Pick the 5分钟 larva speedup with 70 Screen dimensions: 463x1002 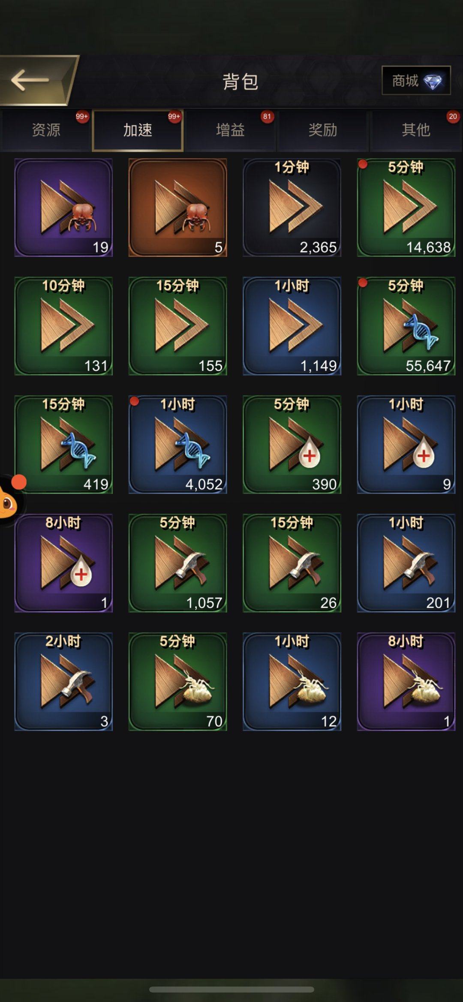[177, 682]
